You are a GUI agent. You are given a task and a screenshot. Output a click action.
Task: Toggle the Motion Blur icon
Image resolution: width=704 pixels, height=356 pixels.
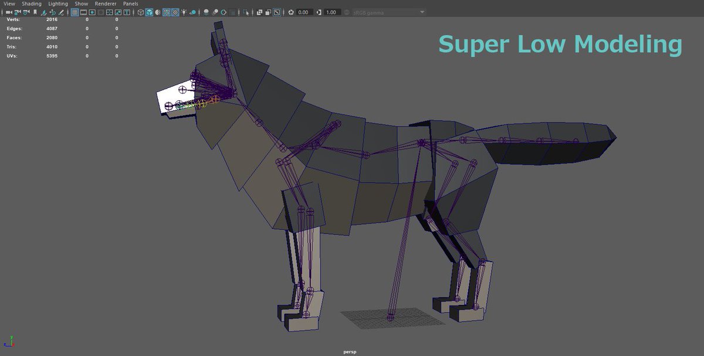click(215, 12)
